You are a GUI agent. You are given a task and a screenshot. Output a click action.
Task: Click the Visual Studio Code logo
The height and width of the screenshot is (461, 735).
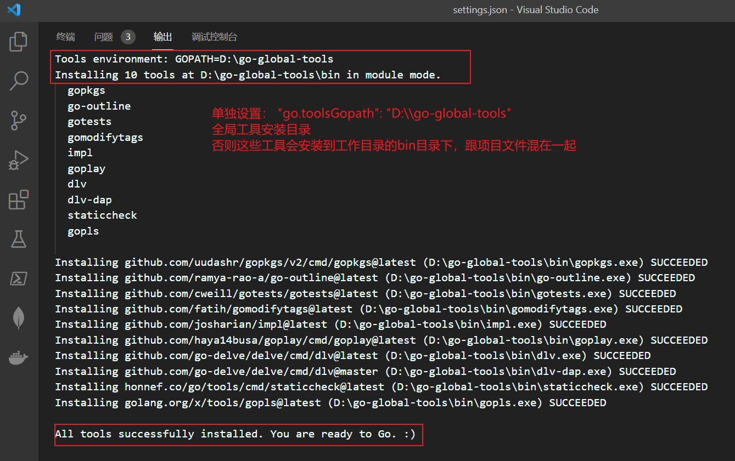pos(13,10)
